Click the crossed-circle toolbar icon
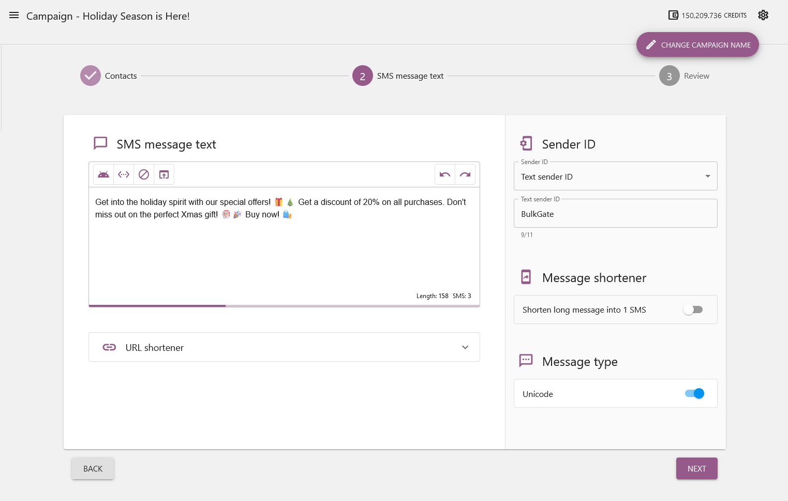The width and height of the screenshot is (788, 501). [x=144, y=174]
